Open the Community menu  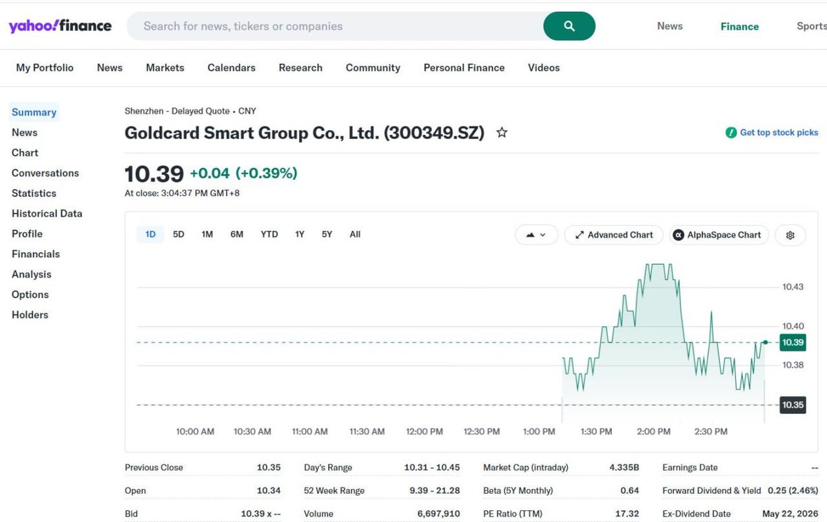[373, 67]
